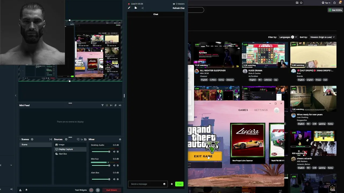Open the Viewers (High to Low) sort dropdown
The height and width of the screenshot is (193, 344).
click(x=322, y=37)
